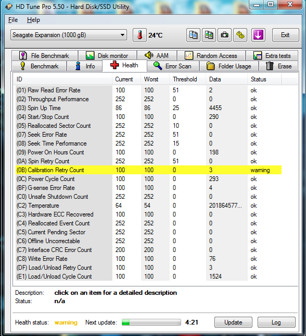
Task: Select the Hardware ECC Recovered row
Action: point(148,214)
